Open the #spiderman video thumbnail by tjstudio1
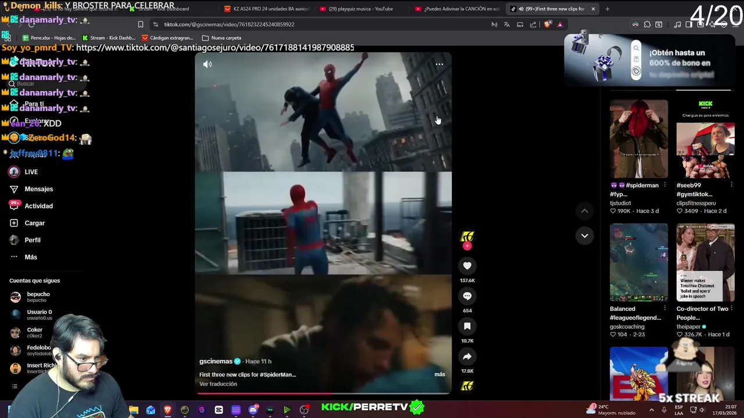The height and width of the screenshot is (418, 744). [x=639, y=139]
